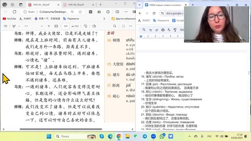Viewport: 251px width, 141px height.
Task: Toggle PDF page view icon
Action: [94, 26]
